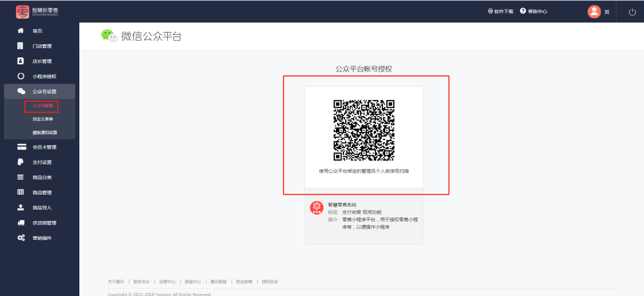The height and width of the screenshot is (296, 644).
Task: Click the 联系邮箱 footer link
Action: [244, 282]
